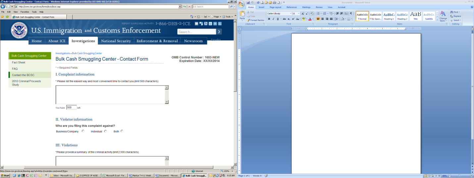The image size is (474, 178).
Task: Click the Start button on the taskbar
Action: pyautogui.click(x=5, y=176)
